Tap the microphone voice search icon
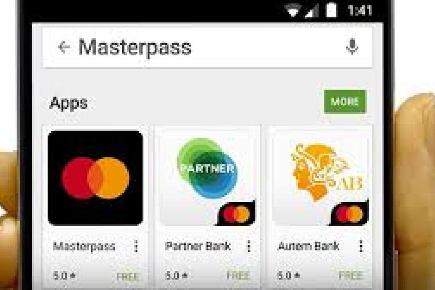 pos(352,47)
